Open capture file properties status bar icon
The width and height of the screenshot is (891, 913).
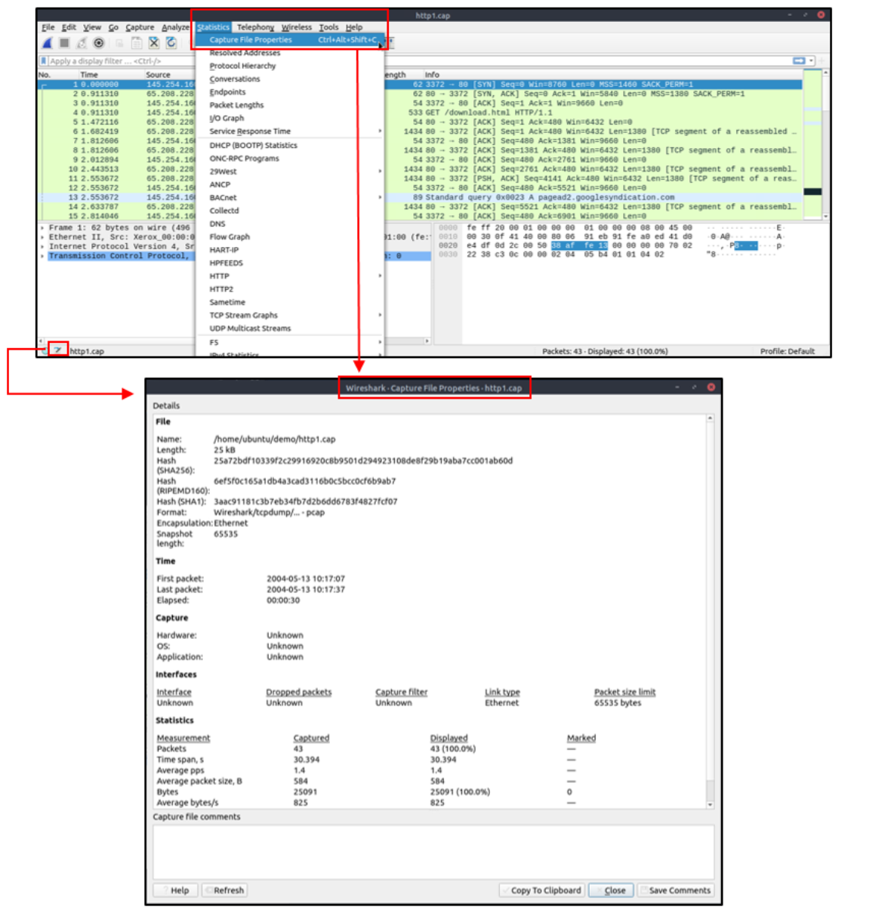(x=57, y=350)
